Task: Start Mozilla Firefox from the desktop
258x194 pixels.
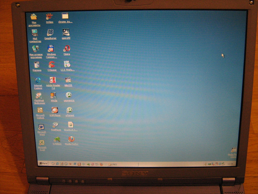Action: 71,139
